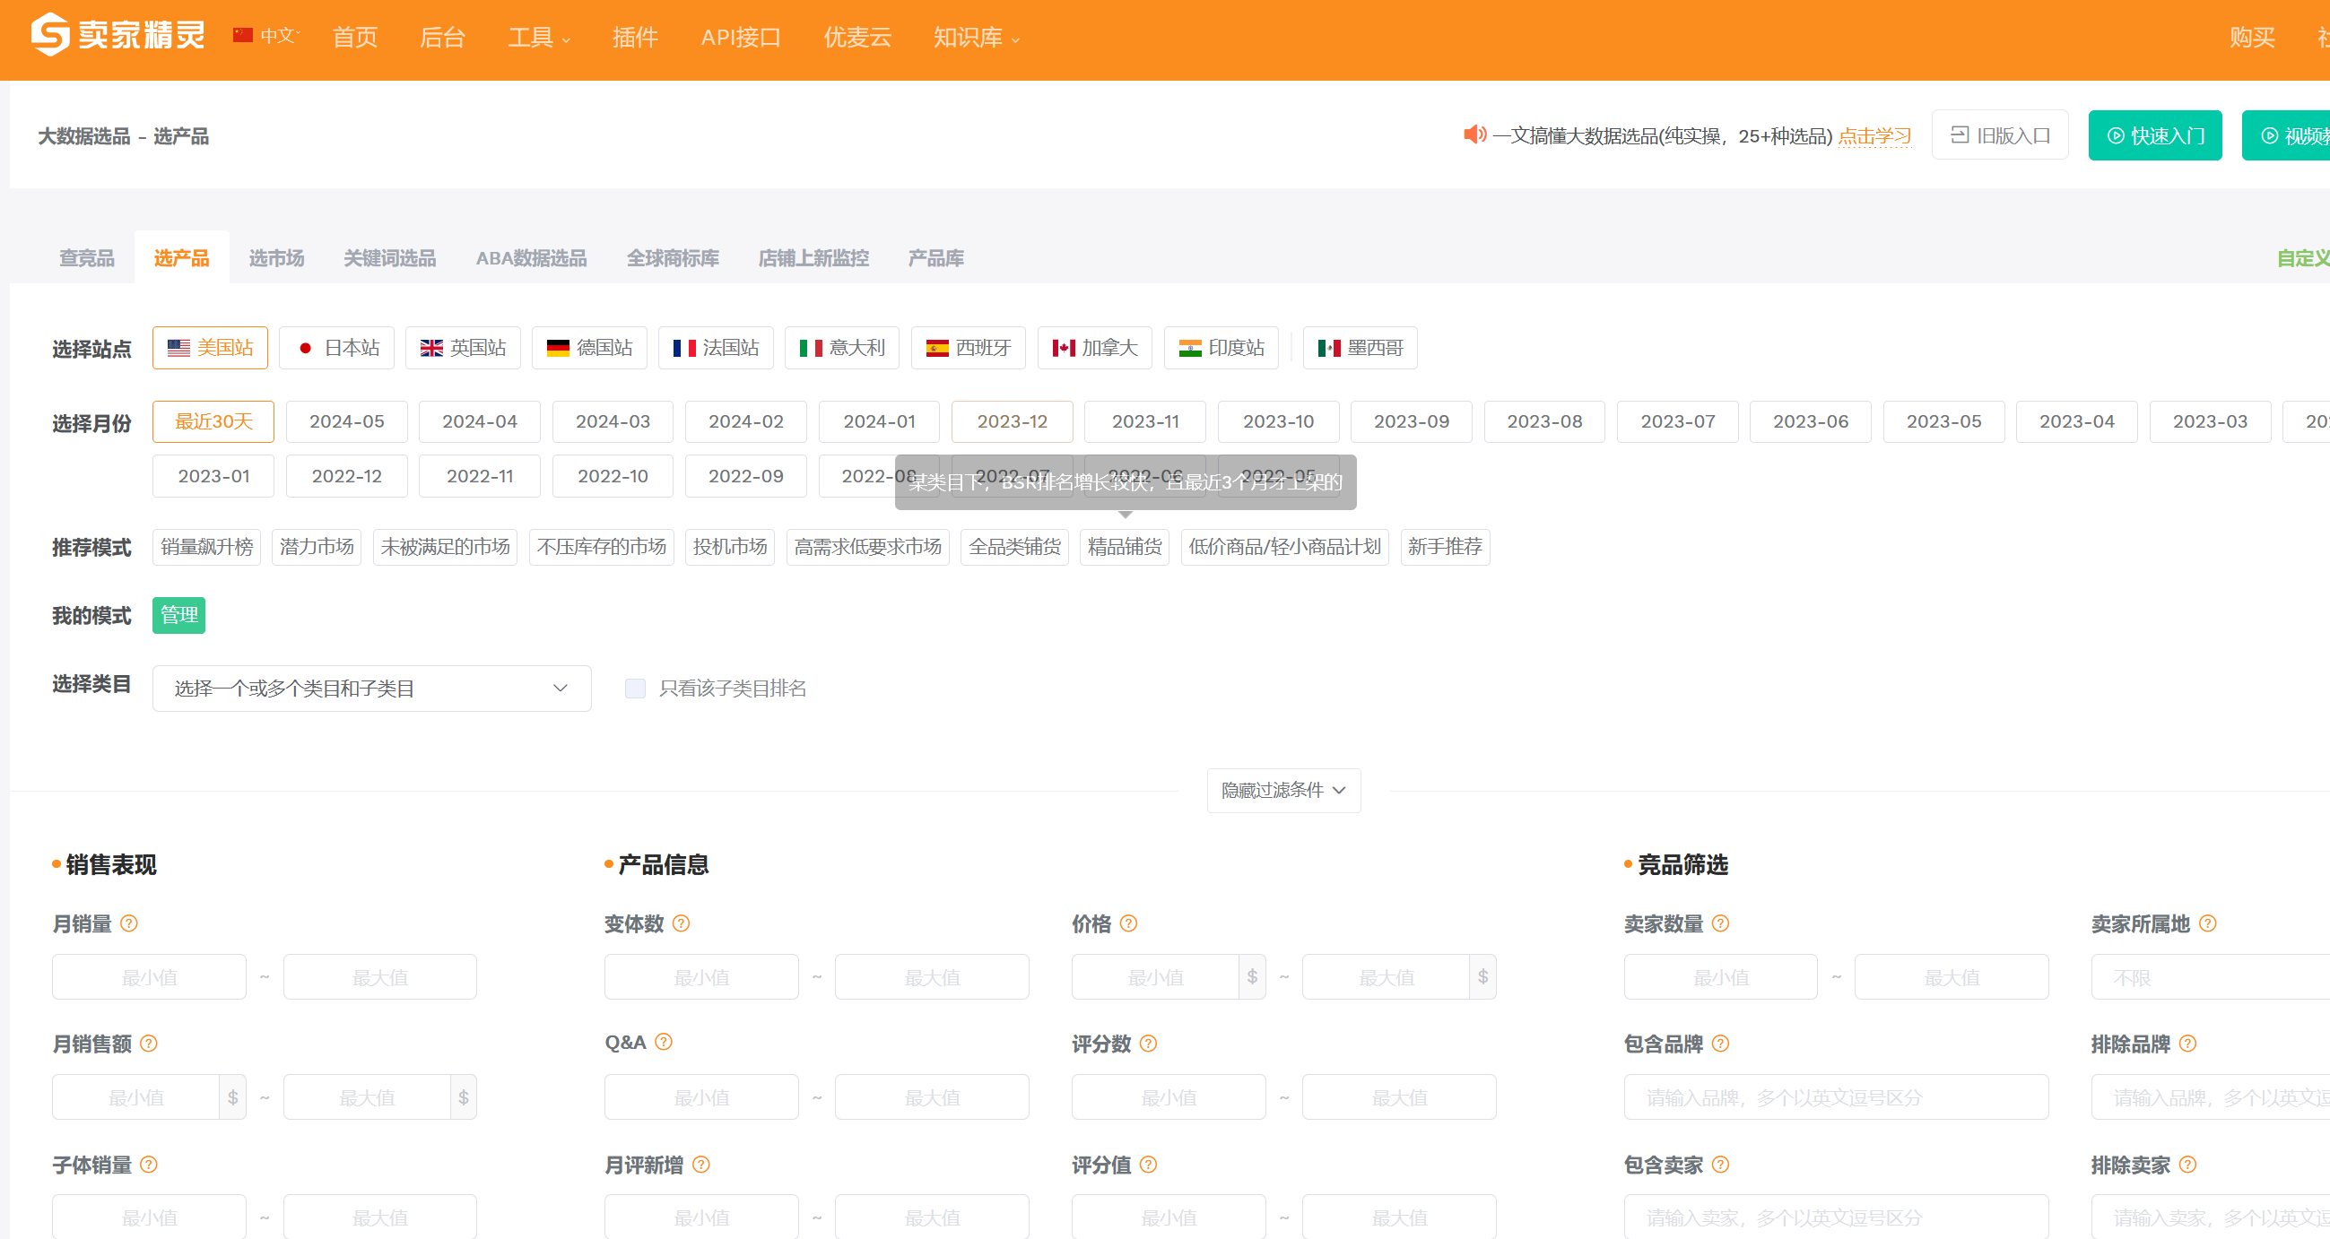Click help icon next to Q&A
Screen dimensions: 2330x1239
pos(663,1042)
